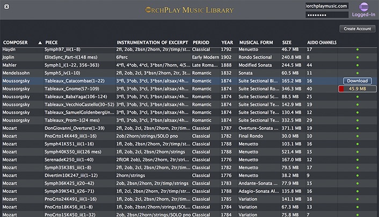Select the Tableaux_VecchioCastello(30-52) piece
The width and height of the screenshot is (379, 217).
(79, 105)
